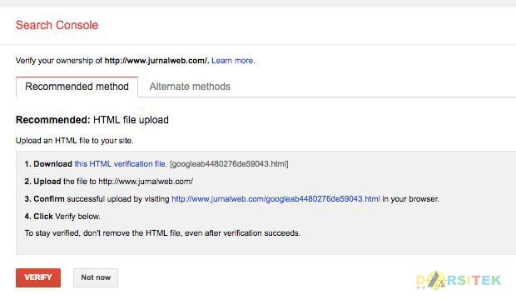Click the bold Confirm word in step 3
This screenshot has height=300, width=516.
tap(49, 199)
